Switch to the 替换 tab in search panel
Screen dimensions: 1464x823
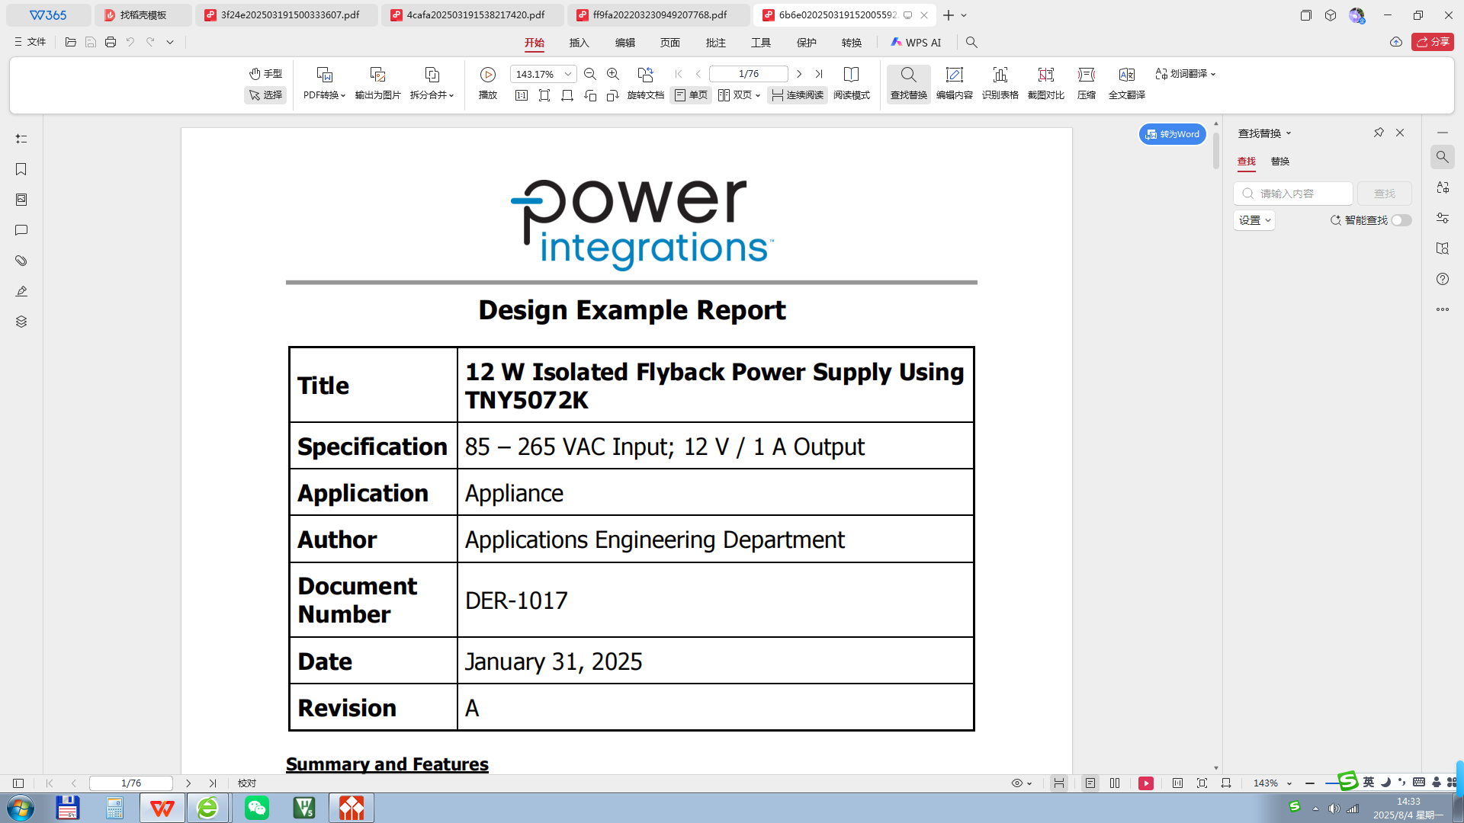pos(1280,162)
